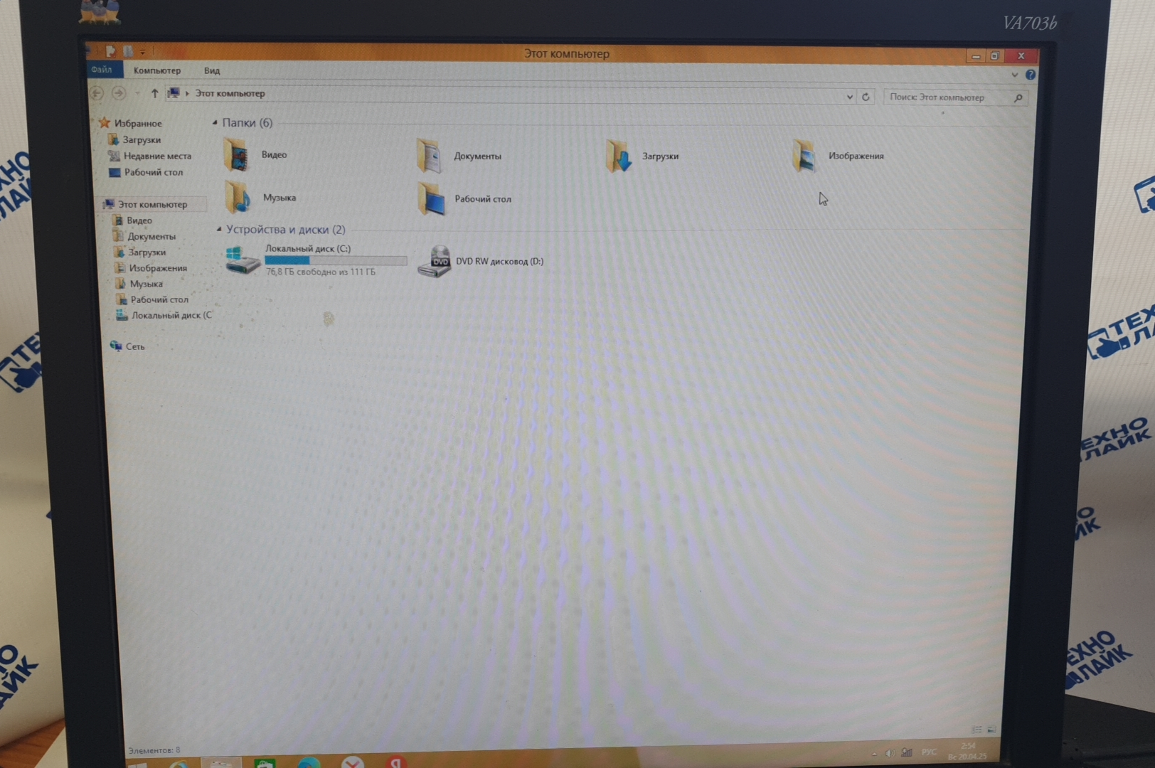Select Сеть in the navigation pane
Image resolution: width=1155 pixels, height=768 pixels.
pyautogui.click(x=134, y=346)
